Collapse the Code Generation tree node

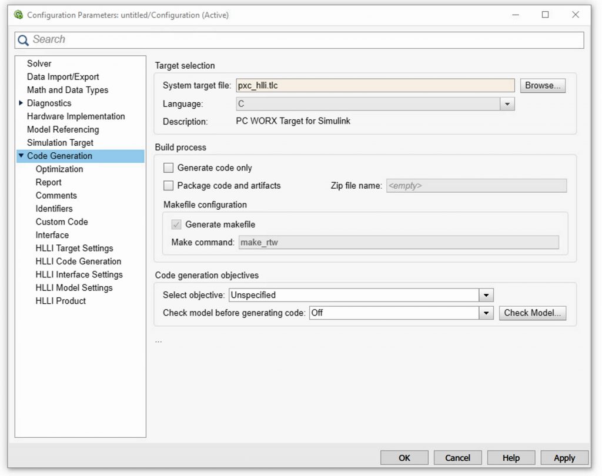click(21, 156)
